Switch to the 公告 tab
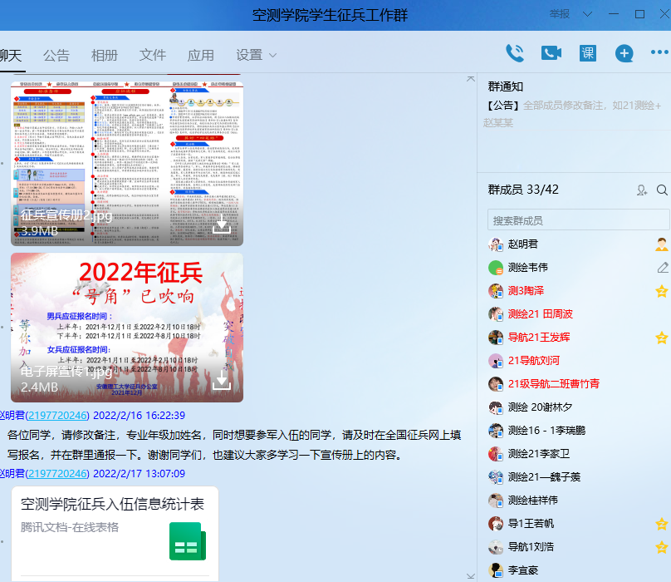 (56, 56)
